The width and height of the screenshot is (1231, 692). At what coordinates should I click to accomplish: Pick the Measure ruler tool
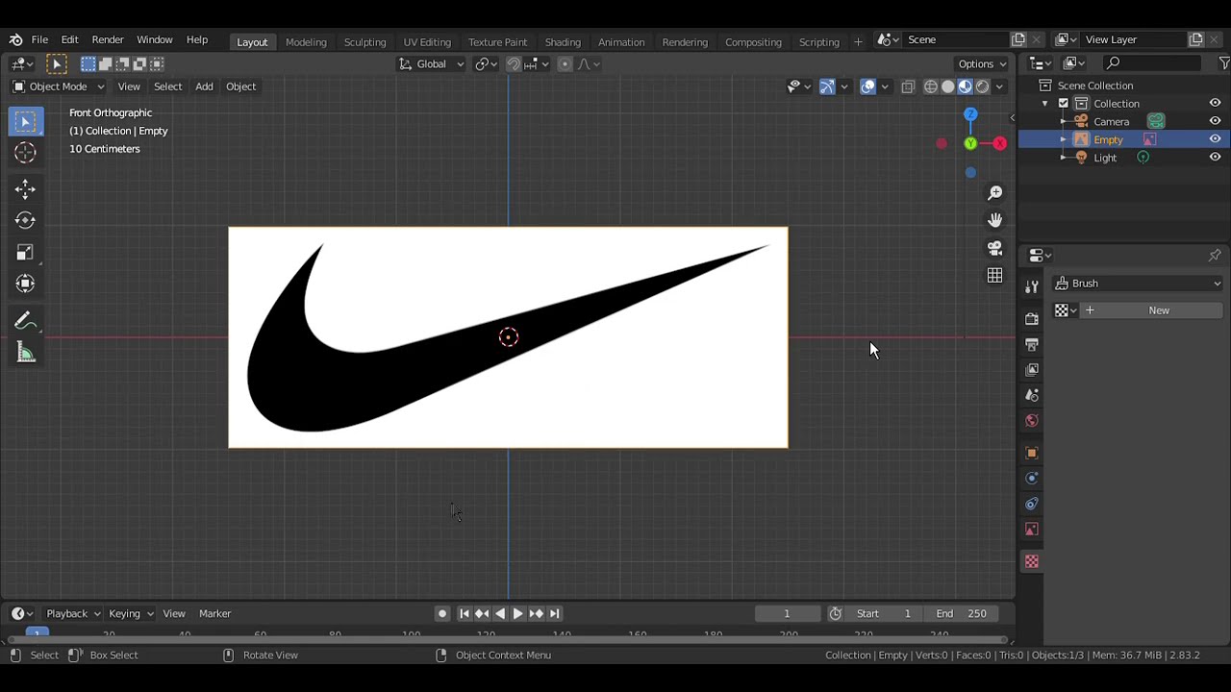(25, 354)
